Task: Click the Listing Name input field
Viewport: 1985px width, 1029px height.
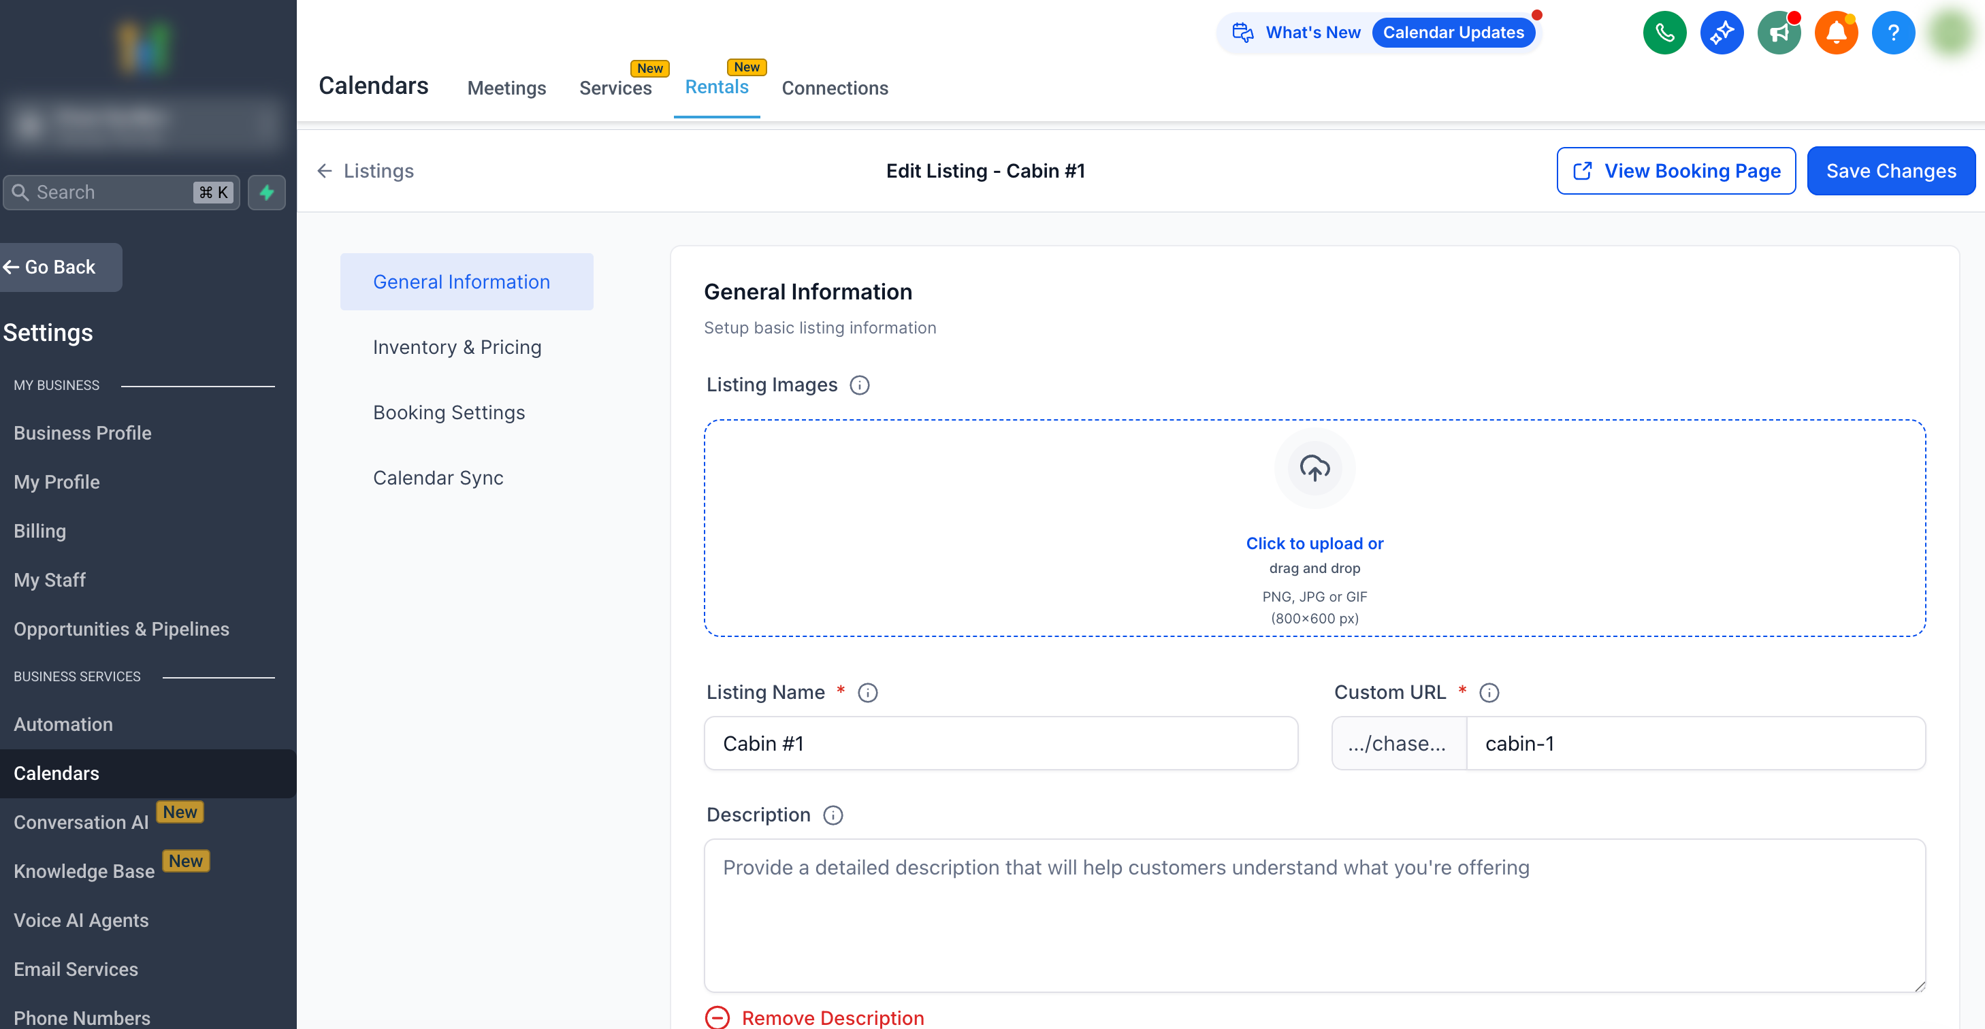Action: click(1000, 743)
